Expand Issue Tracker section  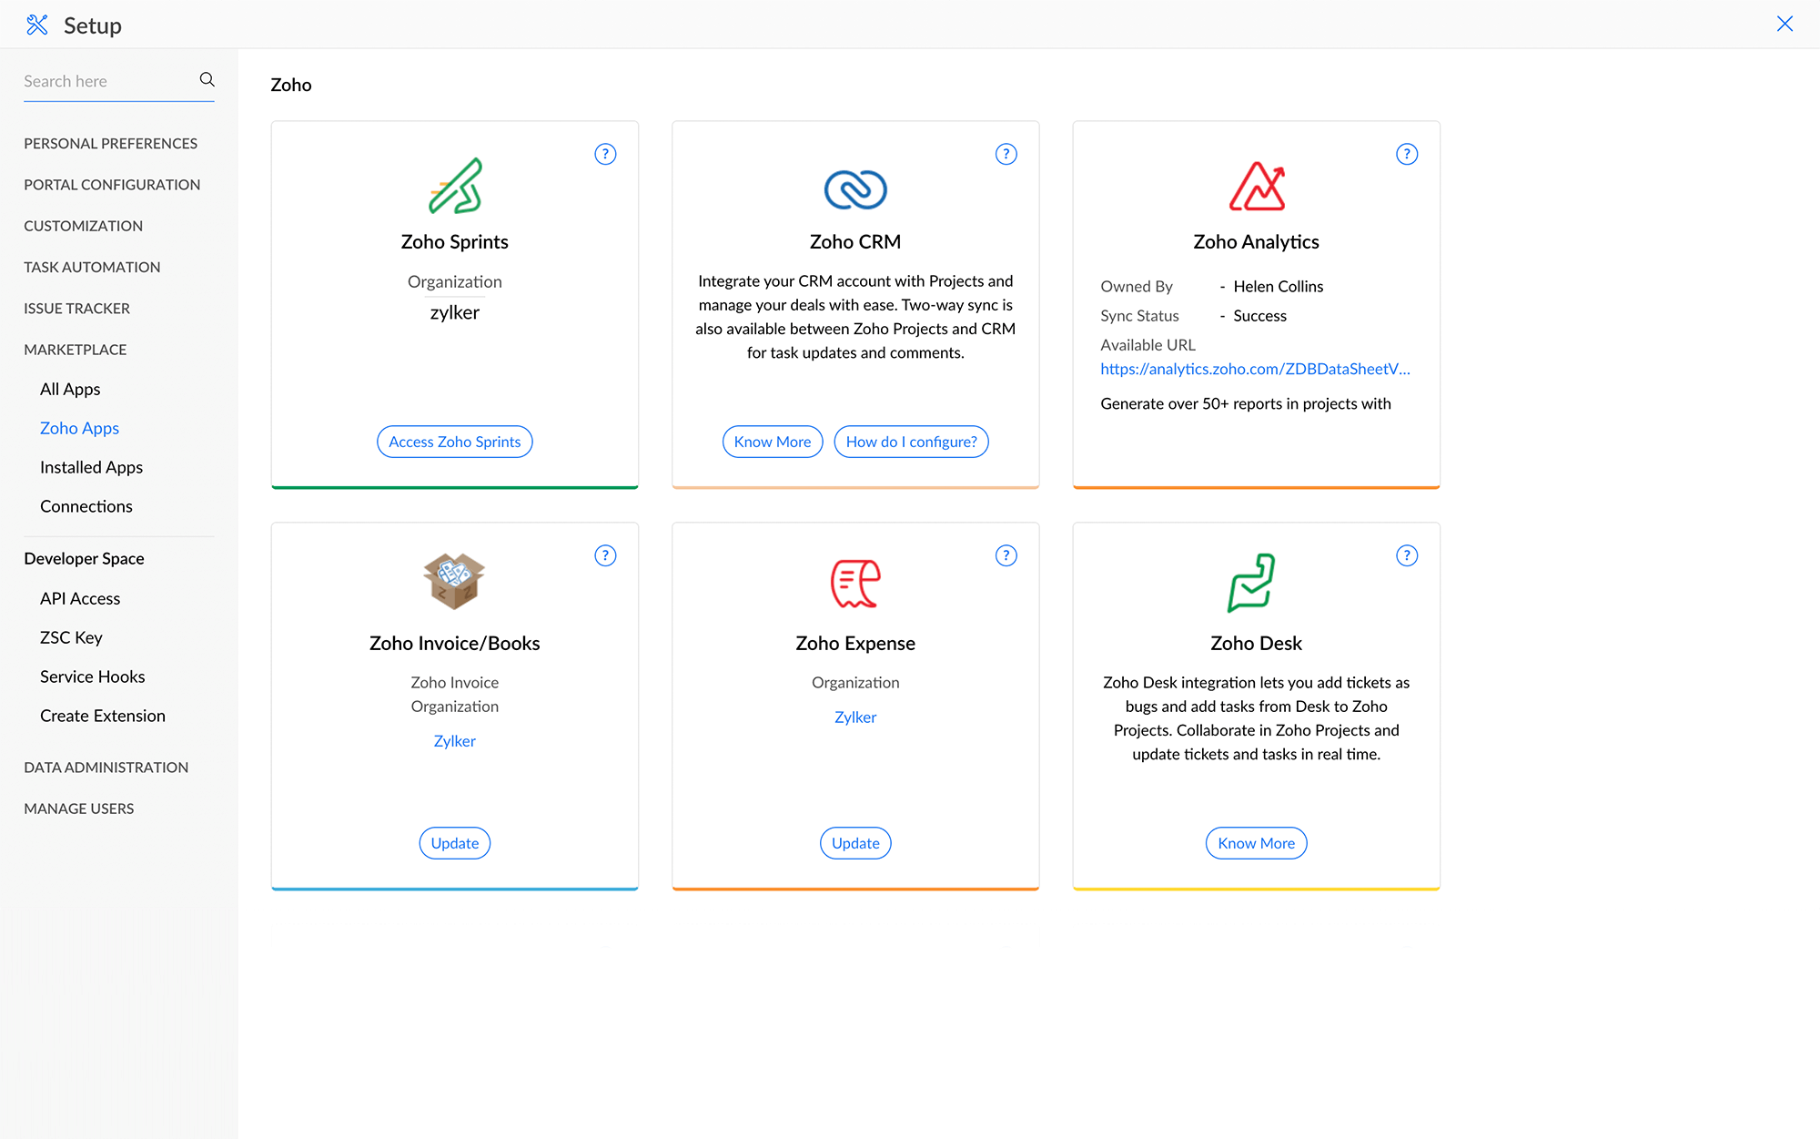pyautogui.click(x=76, y=309)
